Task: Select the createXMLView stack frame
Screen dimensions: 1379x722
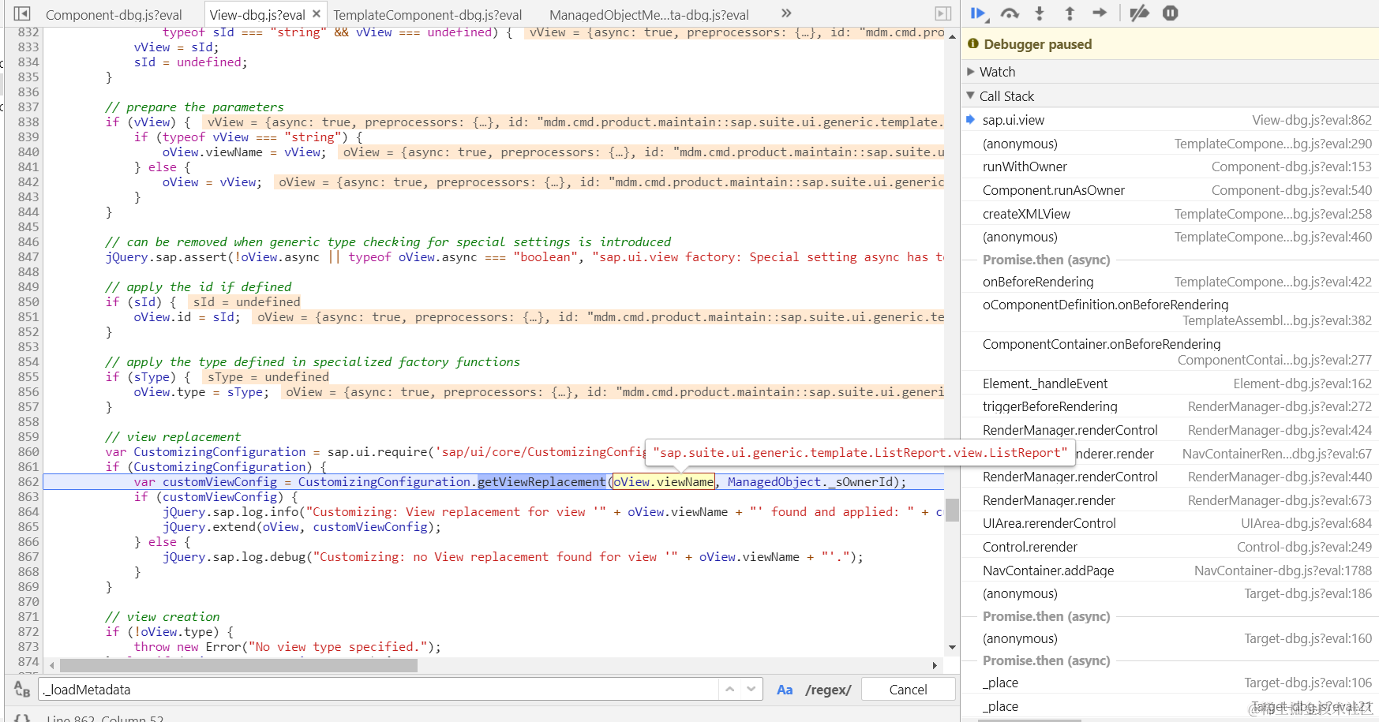Action: 1170,214
